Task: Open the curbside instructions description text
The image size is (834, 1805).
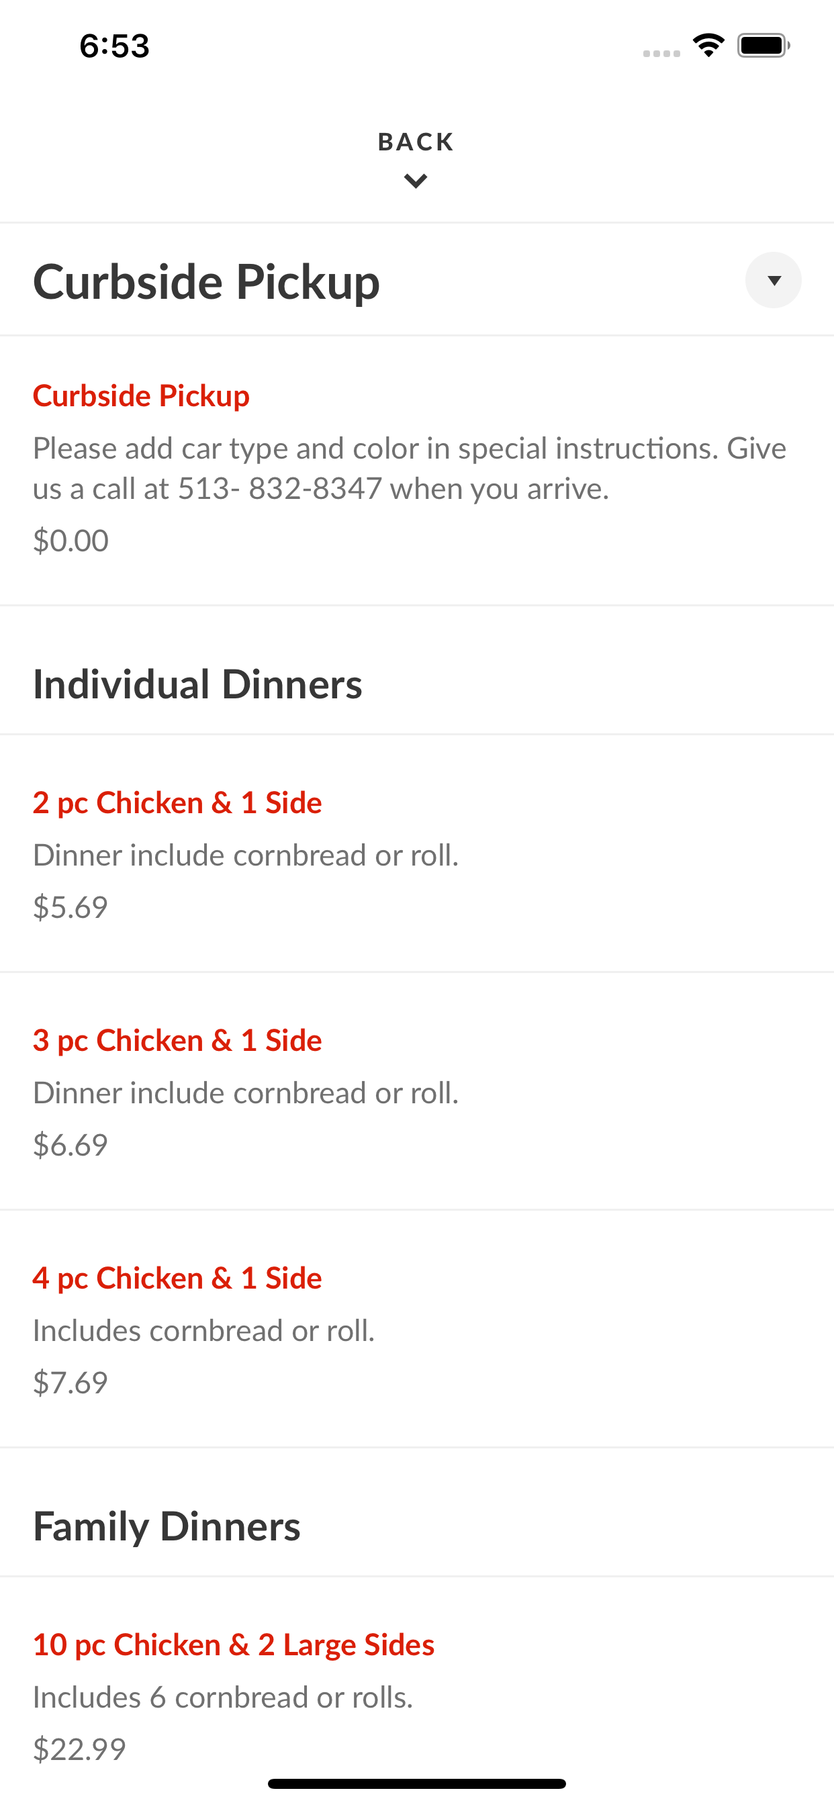Action: 410,468
